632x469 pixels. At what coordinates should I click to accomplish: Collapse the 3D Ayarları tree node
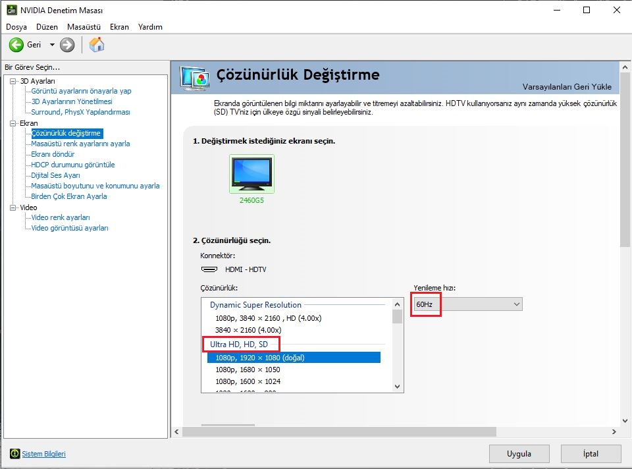(13, 81)
